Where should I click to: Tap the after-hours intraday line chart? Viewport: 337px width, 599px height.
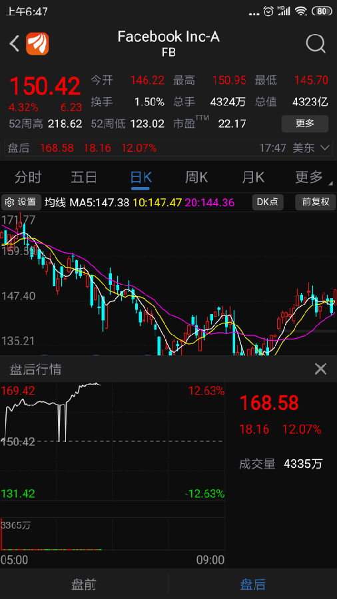(x=113, y=442)
